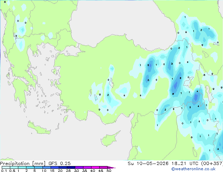The width and height of the screenshot is (223, 172).
Task: Click the legend value '0.5'
Action: point(12,171)
